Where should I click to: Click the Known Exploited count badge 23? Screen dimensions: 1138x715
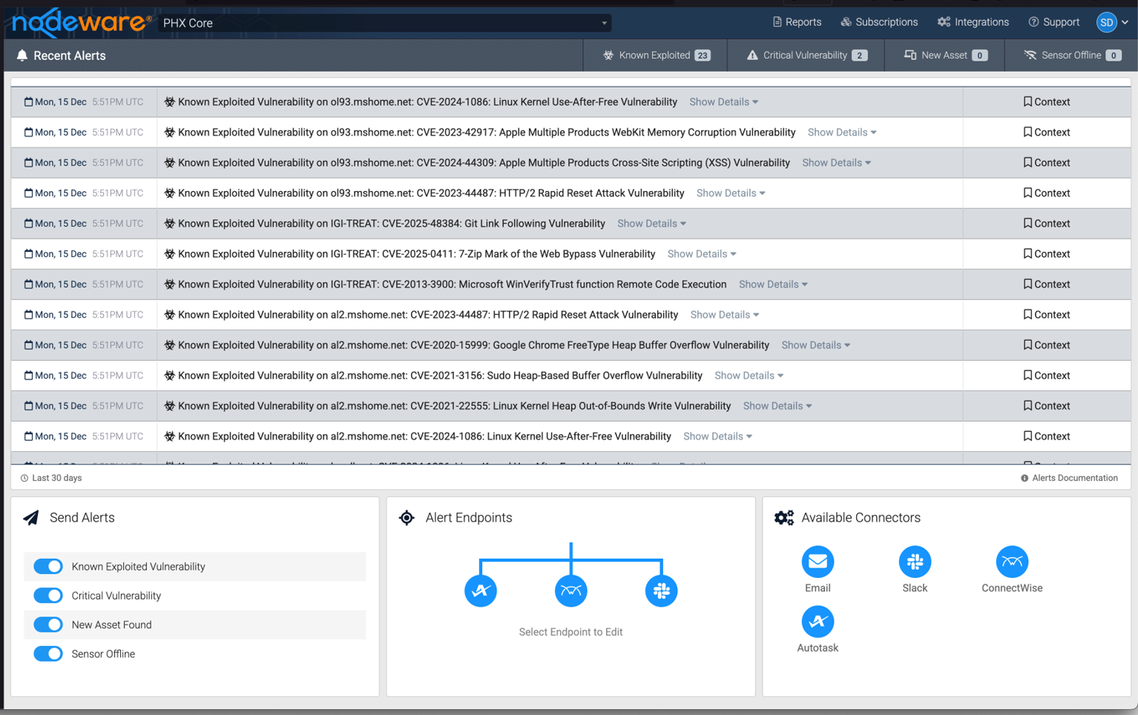coord(703,56)
